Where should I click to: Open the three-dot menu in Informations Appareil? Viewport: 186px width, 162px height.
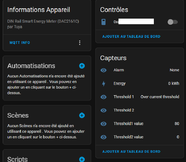click(79, 43)
